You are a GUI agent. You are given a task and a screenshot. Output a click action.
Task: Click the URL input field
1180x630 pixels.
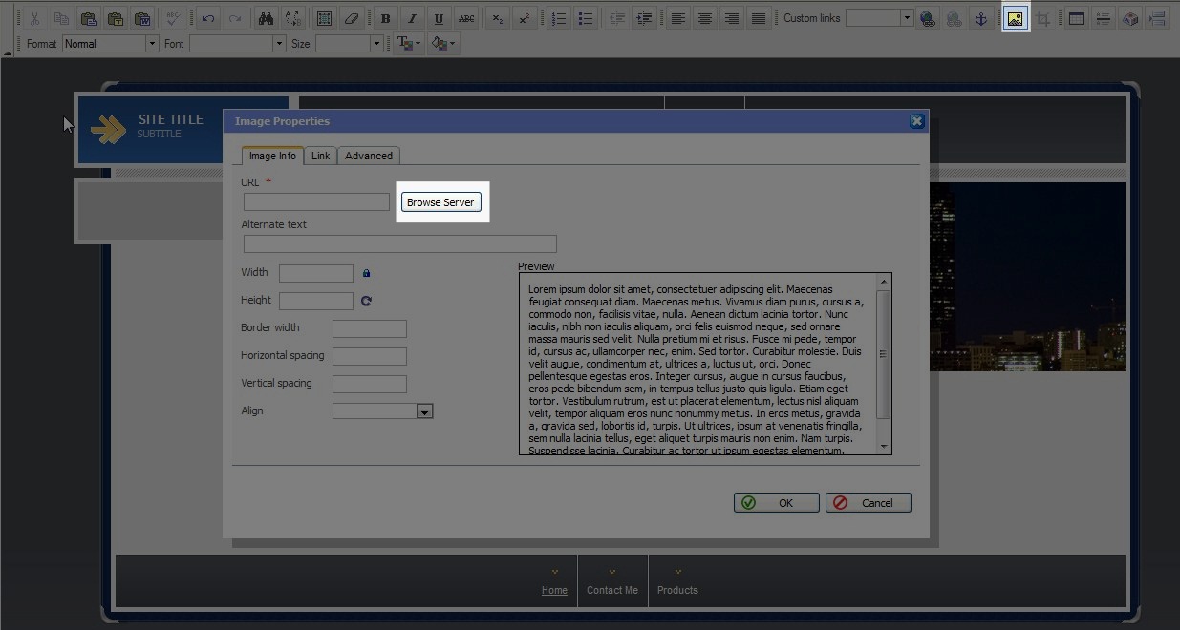[x=316, y=202]
